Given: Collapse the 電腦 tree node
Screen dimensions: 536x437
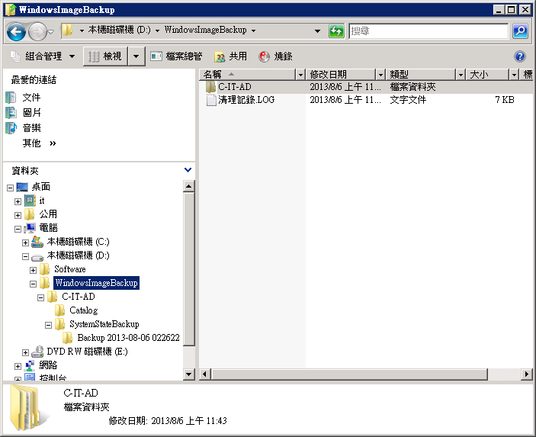Looking at the screenshot, I should 18,229.
